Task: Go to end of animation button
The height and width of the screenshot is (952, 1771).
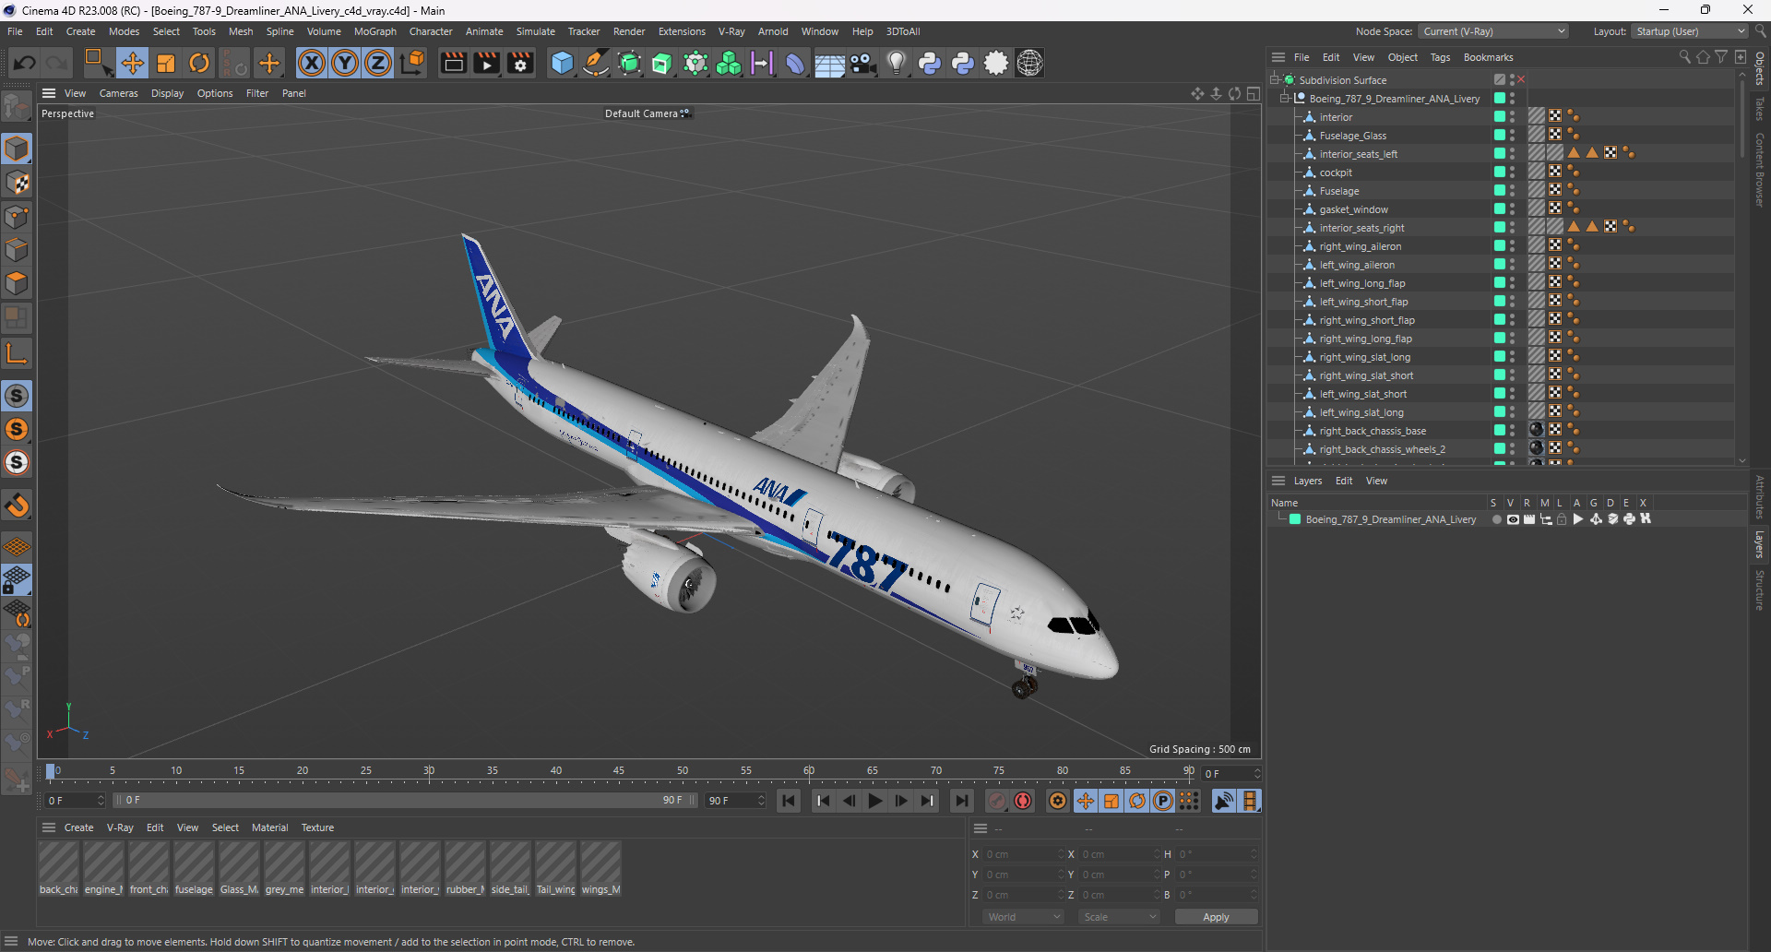Action: click(x=961, y=801)
